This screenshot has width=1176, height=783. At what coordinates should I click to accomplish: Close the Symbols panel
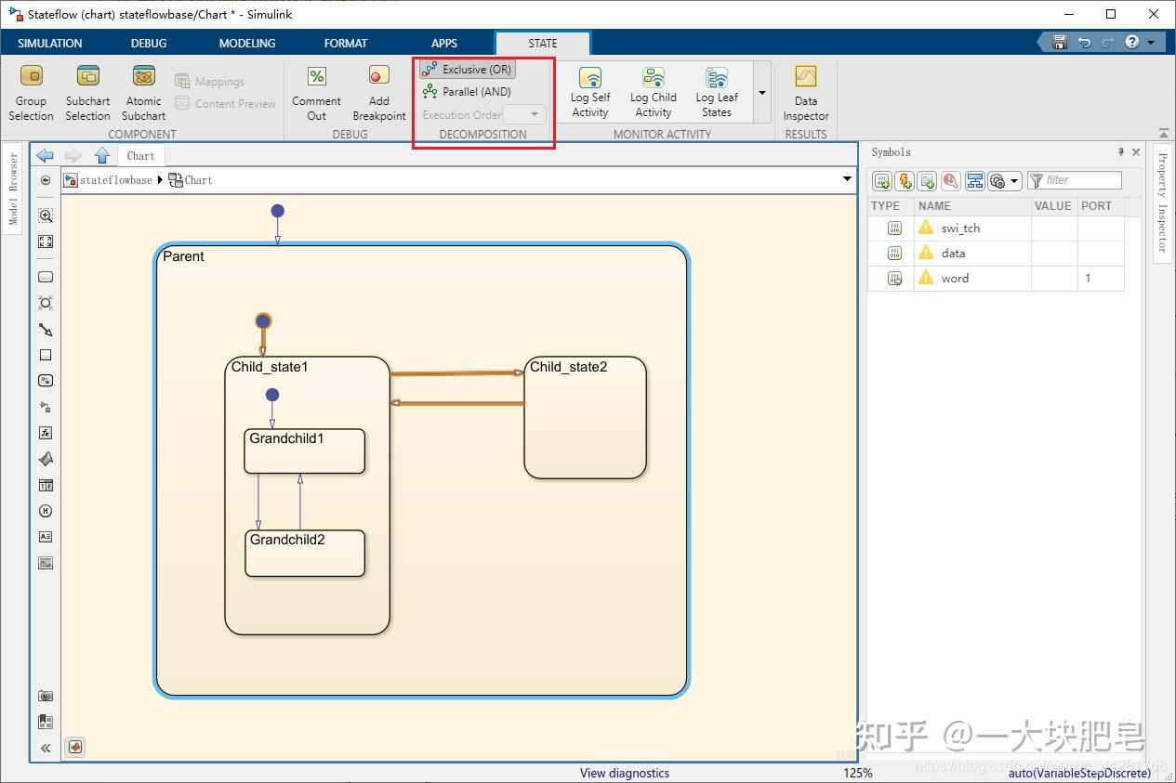tap(1136, 152)
